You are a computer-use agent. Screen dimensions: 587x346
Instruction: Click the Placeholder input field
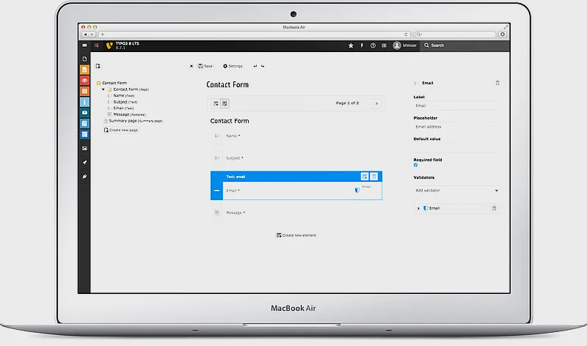[x=456, y=127]
